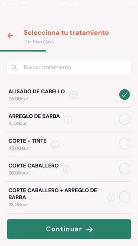Click the Continuar button
The height and width of the screenshot is (246, 138).
pyautogui.click(x=69, y=229)
